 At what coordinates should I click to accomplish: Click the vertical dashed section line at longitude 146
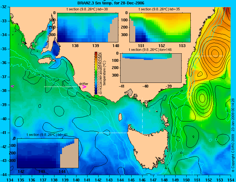coord(142,116)
